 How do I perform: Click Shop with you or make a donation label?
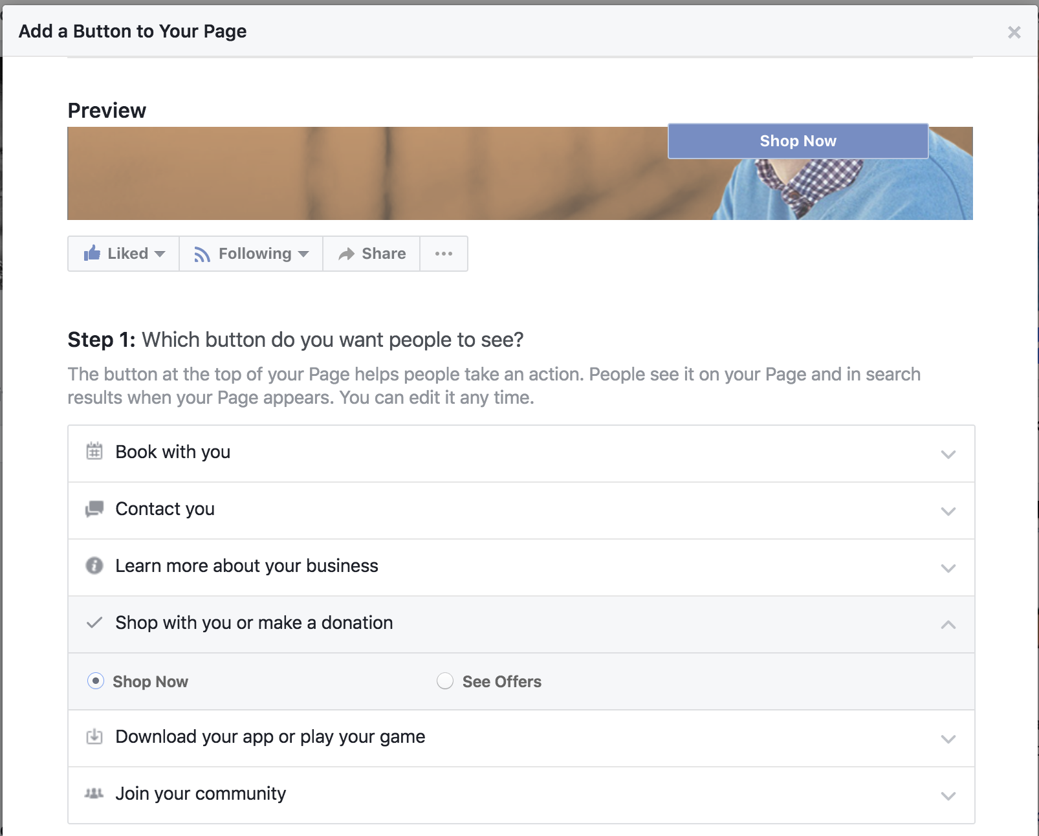[x=254, y=622]
